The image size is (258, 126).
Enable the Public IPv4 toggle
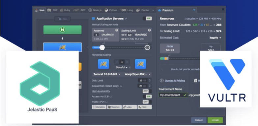[147, 102]
